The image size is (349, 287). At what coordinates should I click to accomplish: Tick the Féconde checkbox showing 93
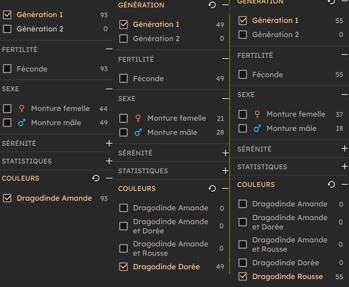click(x=7, y=69)
